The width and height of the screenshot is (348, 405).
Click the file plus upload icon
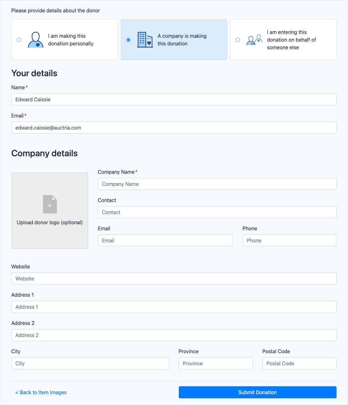pos(50,204)
